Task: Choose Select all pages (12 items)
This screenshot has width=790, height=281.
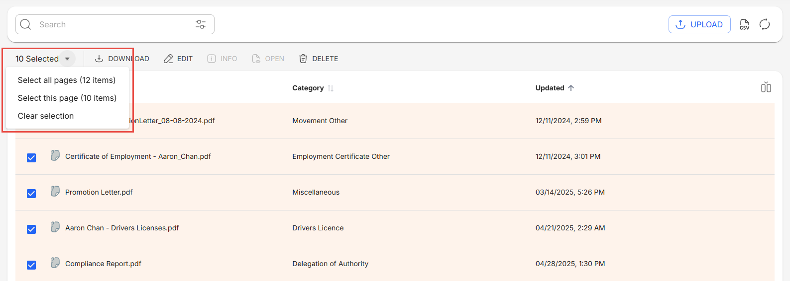Action: coord(67,80)
